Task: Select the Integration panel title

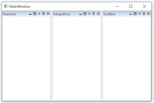Action: point(62,14)
